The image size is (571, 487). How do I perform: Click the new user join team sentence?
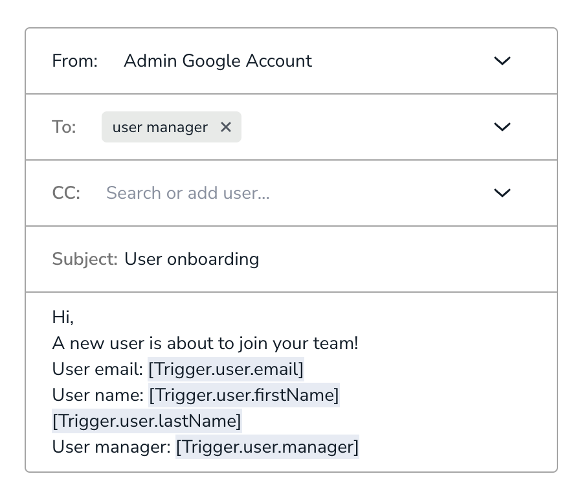pos(205,343)
